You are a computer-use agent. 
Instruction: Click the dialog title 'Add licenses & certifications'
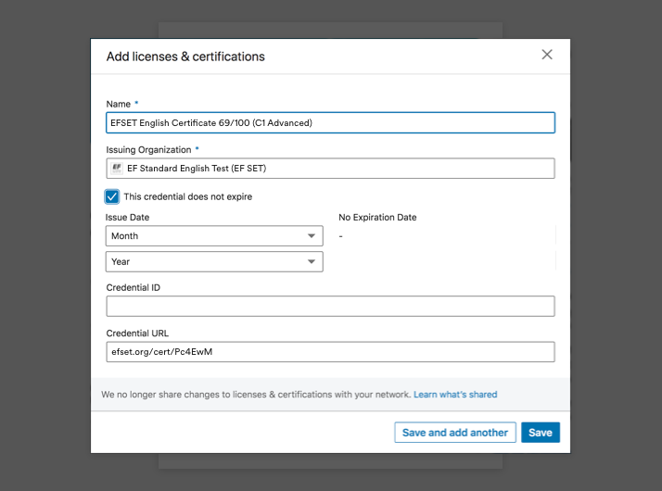pyautogui.click(x=185, y=57)
